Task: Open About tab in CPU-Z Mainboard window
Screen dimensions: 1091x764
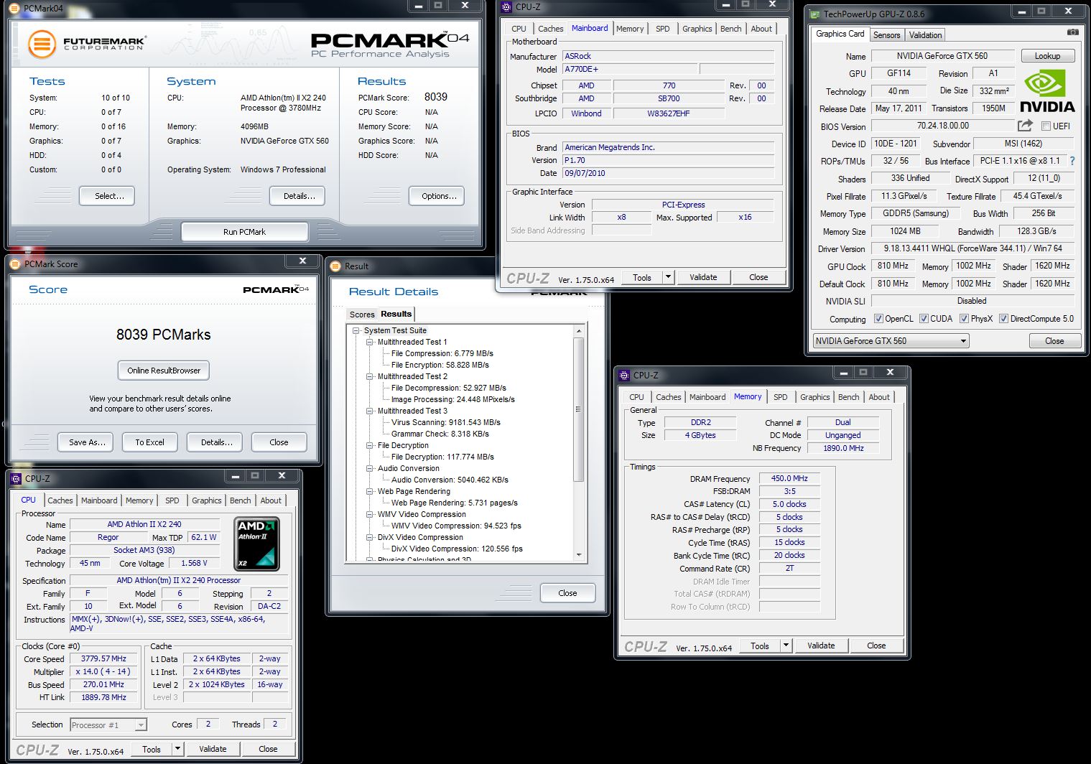Action: click(761, 29)
